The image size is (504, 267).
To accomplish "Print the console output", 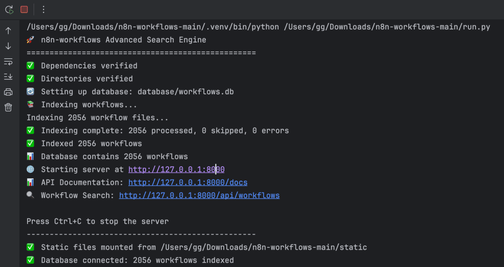I will click(x=8, y=92).
